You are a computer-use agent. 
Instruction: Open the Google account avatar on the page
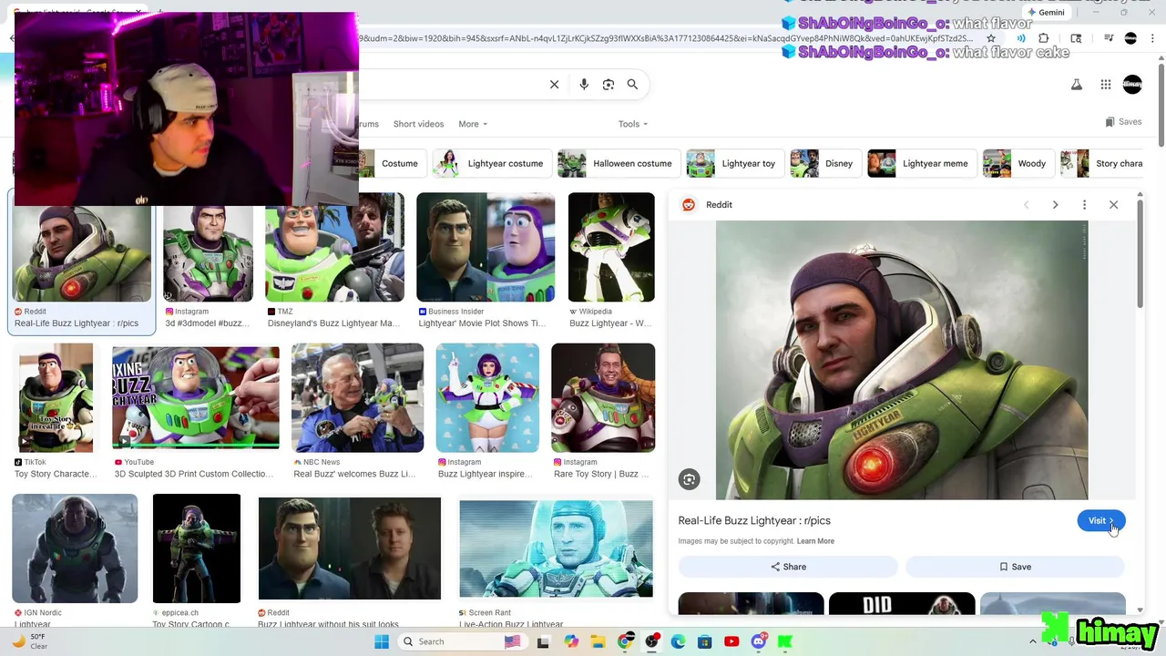pos(1132,85)
